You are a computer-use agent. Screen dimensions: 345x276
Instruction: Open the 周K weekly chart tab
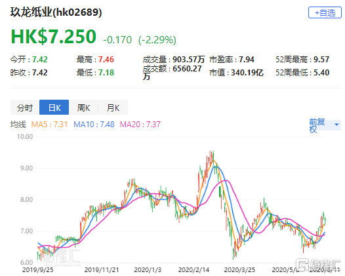click(83, 108)
